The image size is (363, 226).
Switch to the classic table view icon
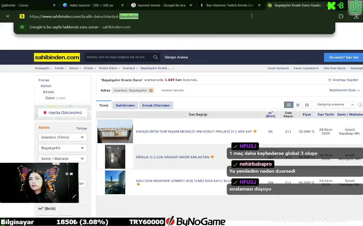[289, 105]
